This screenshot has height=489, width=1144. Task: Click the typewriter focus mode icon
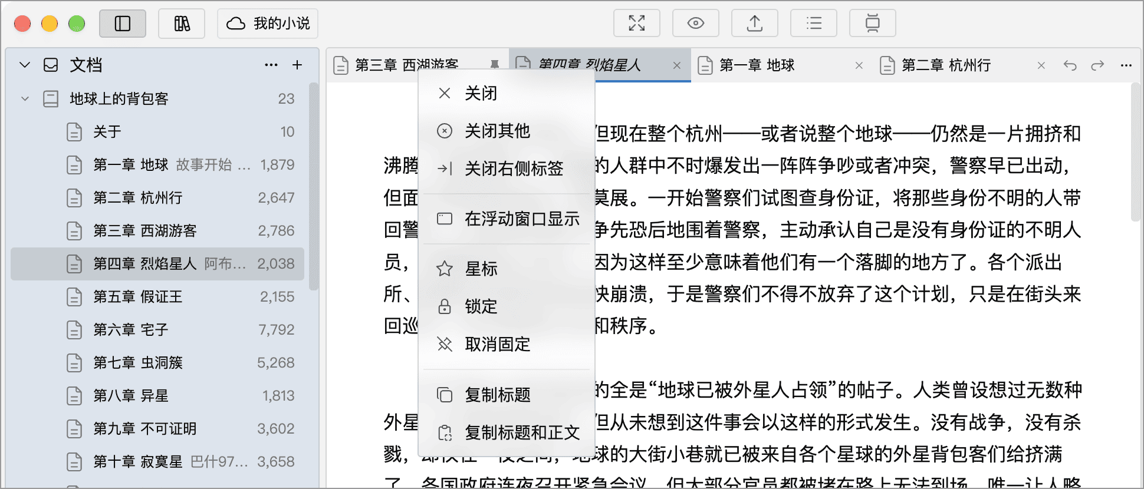pyautogui.click(x=873, y=24)
